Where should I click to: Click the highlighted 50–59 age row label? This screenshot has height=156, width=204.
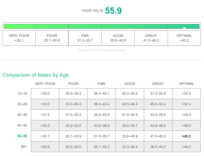click(22, 136)
